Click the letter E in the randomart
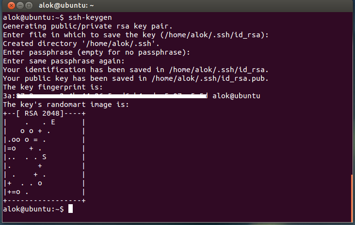The image size is (355, 225). pyautogui.click(x=53, y=122)
